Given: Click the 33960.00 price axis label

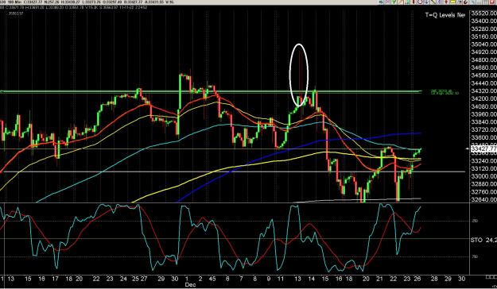Looking at the screenshot, I should pyautogui.click(x=484, y=114).
